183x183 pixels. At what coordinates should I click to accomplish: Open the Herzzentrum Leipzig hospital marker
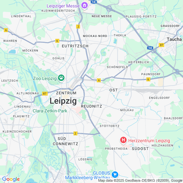pos(123,140)
